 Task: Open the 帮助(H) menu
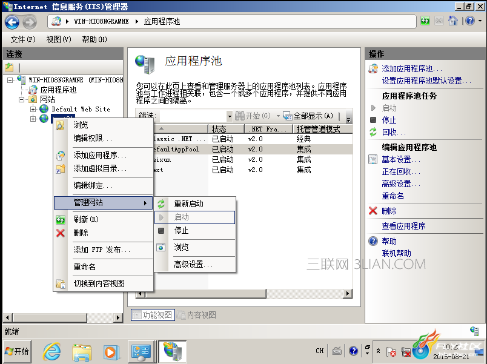pos(94,39)
